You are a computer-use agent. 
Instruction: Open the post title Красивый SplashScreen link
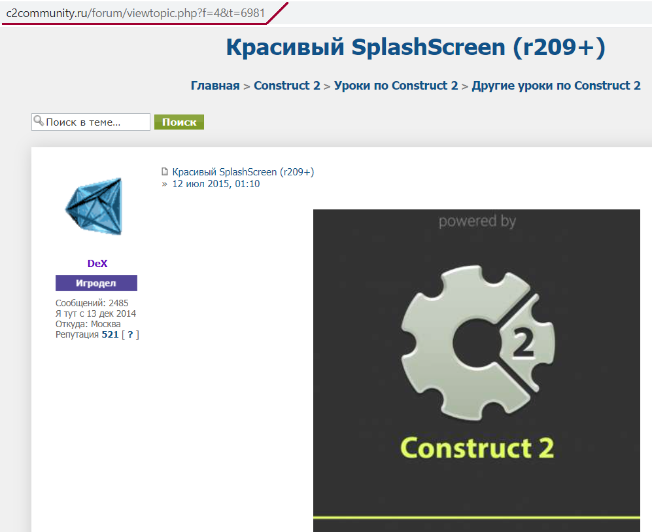coord(243,172)
